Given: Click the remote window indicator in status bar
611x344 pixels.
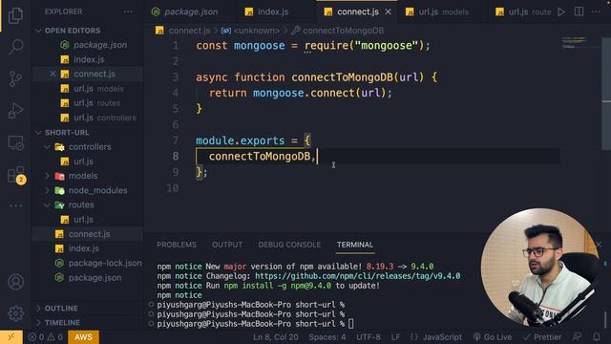Looking at the screenshot, I should click(x=11, y=337).
